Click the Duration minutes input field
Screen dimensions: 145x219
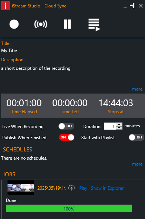pos(110,126)
